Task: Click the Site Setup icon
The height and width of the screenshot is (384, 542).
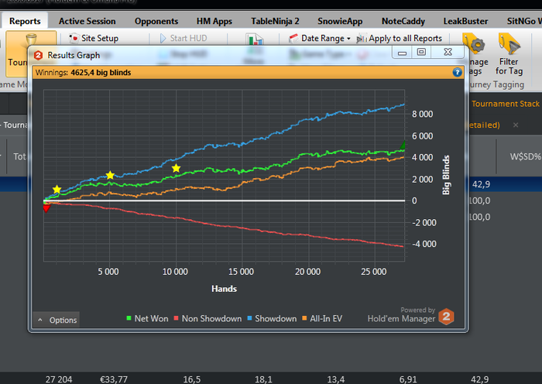Action: pyautogui.click(x=74, y=38)
